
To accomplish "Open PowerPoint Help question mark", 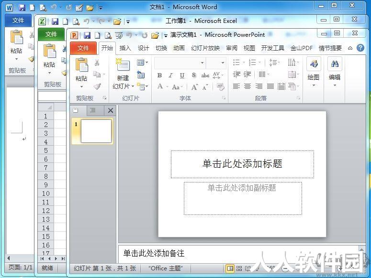I will pyautogui.click(x=360, y=48).
